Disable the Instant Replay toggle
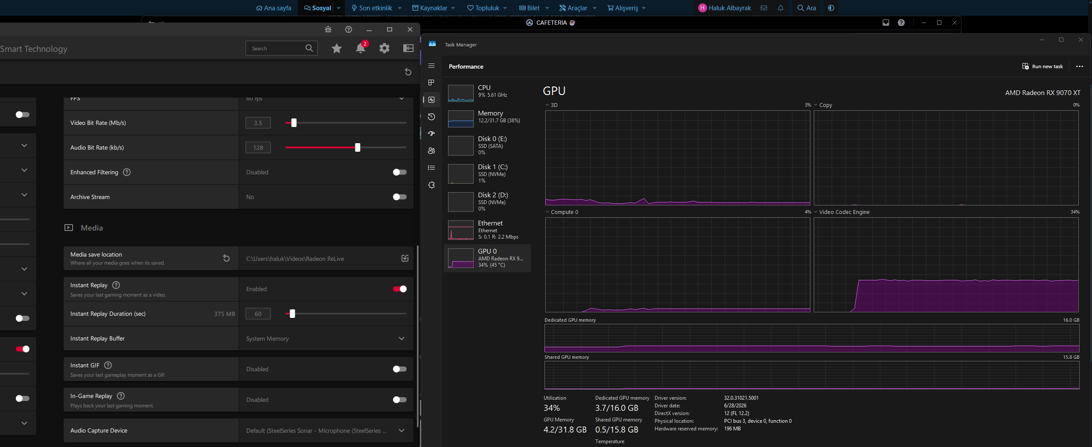 400,289
